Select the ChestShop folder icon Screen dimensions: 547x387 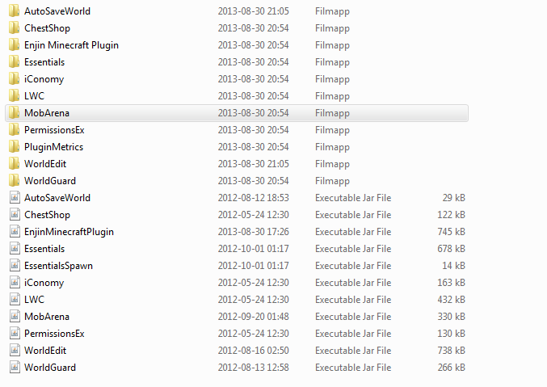click(14, 28)
